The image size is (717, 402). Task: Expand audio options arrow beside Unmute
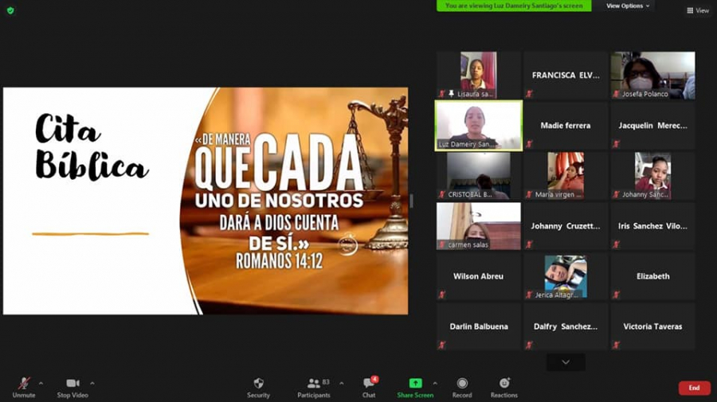click(41, 383)
